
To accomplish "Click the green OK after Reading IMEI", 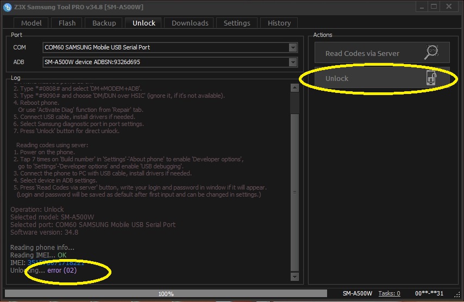I will click(62, 255).
